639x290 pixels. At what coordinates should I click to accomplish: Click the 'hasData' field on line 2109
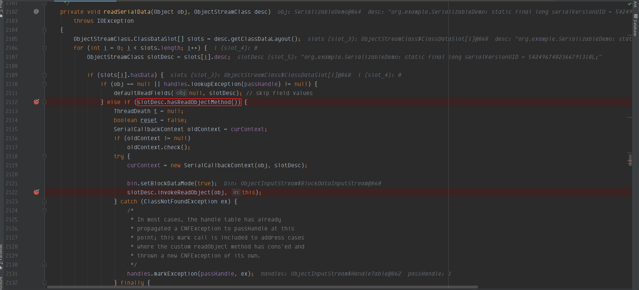(x=142, y=75)
